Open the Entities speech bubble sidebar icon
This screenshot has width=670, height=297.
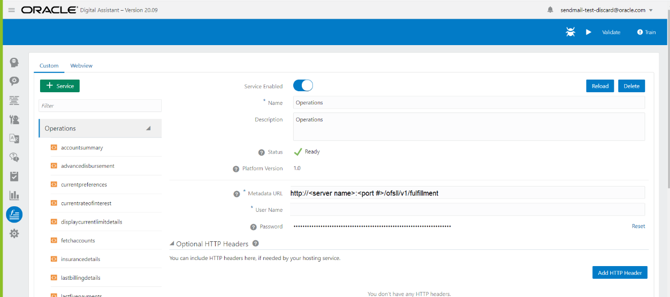coord(14,81)
